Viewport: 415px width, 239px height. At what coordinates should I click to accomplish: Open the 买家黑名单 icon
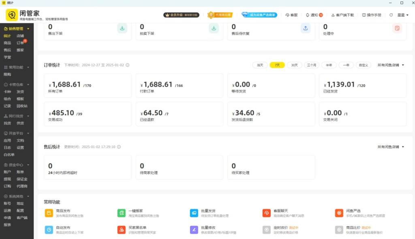[122, 230]
